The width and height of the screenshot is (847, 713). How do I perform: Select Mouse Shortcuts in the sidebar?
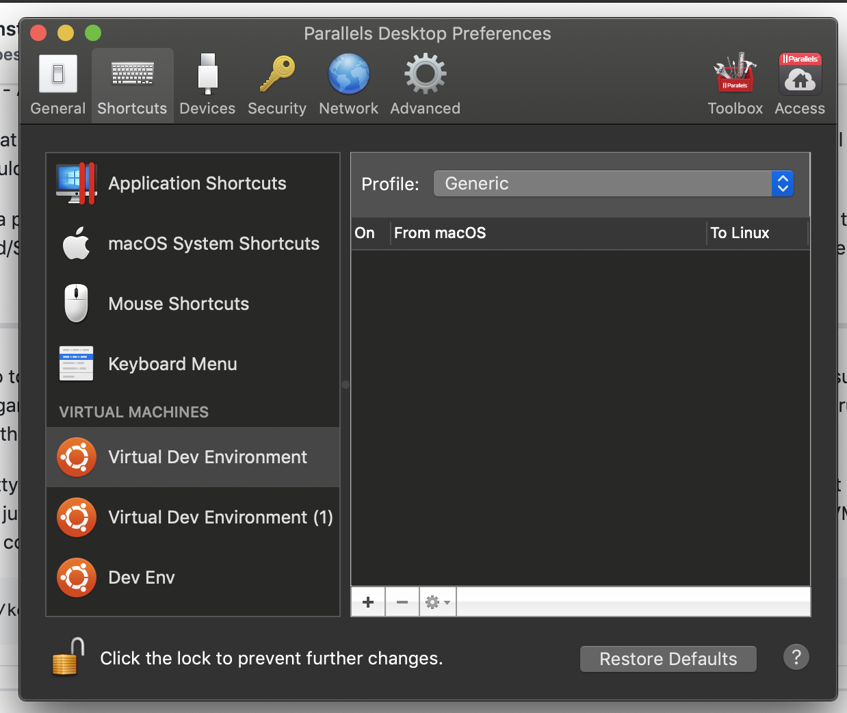coord(193,304)
